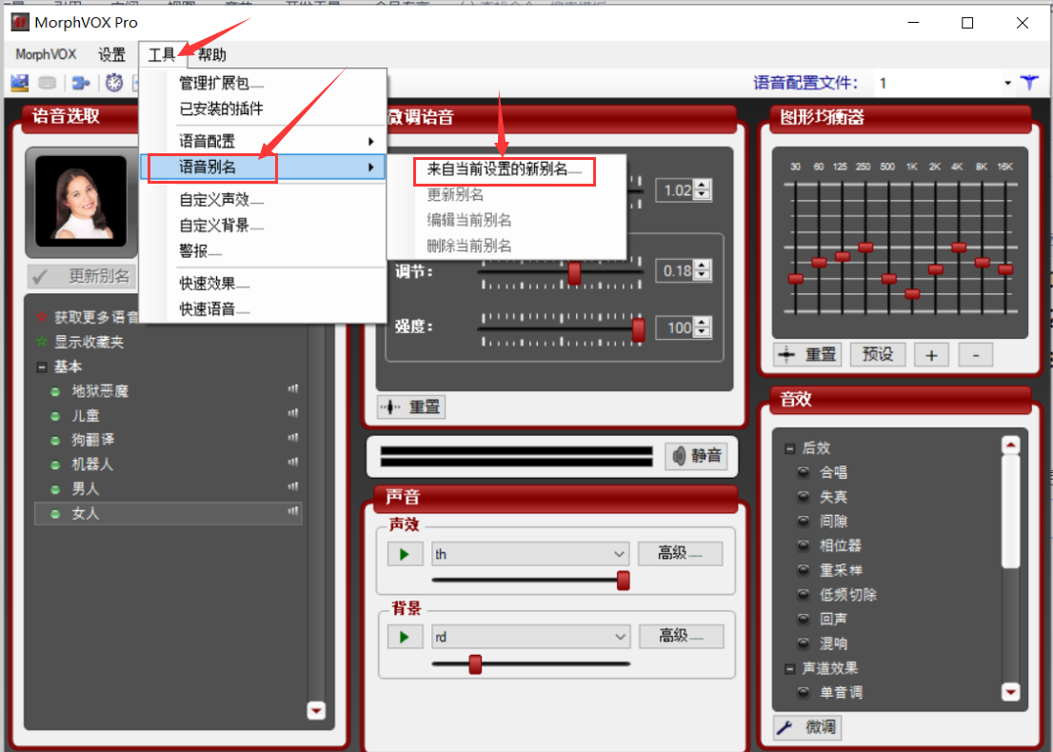Image resolution: width=1053 pixels, height=752 pixels.
Task: Open the MorphVOX menu
Action: click(x=46, y=54)
